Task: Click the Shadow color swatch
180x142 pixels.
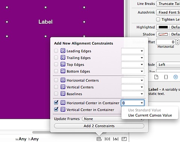Action: click(x=163, y=34)
